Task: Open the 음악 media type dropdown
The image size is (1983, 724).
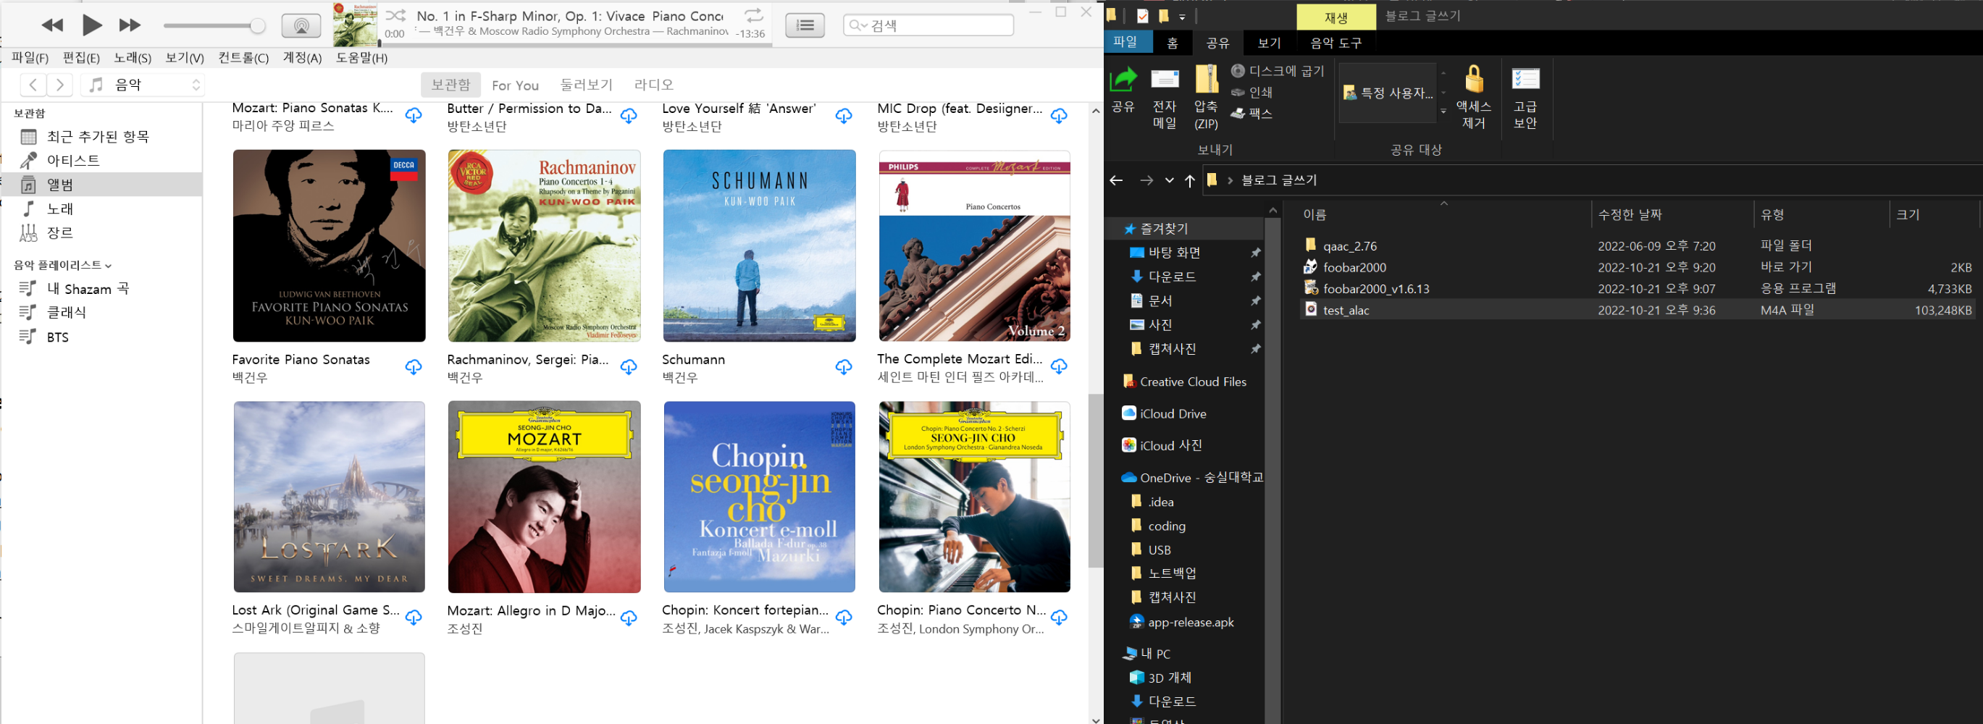Action: [143, 85]
